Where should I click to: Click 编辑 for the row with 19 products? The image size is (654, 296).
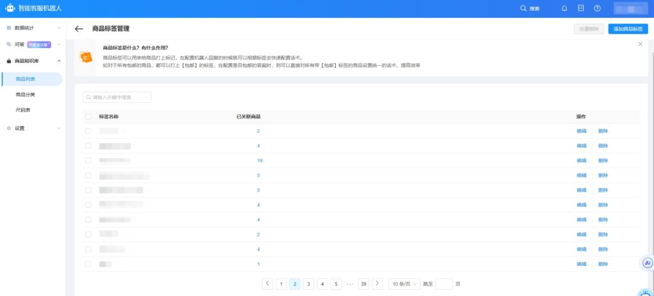coord(581,160)
